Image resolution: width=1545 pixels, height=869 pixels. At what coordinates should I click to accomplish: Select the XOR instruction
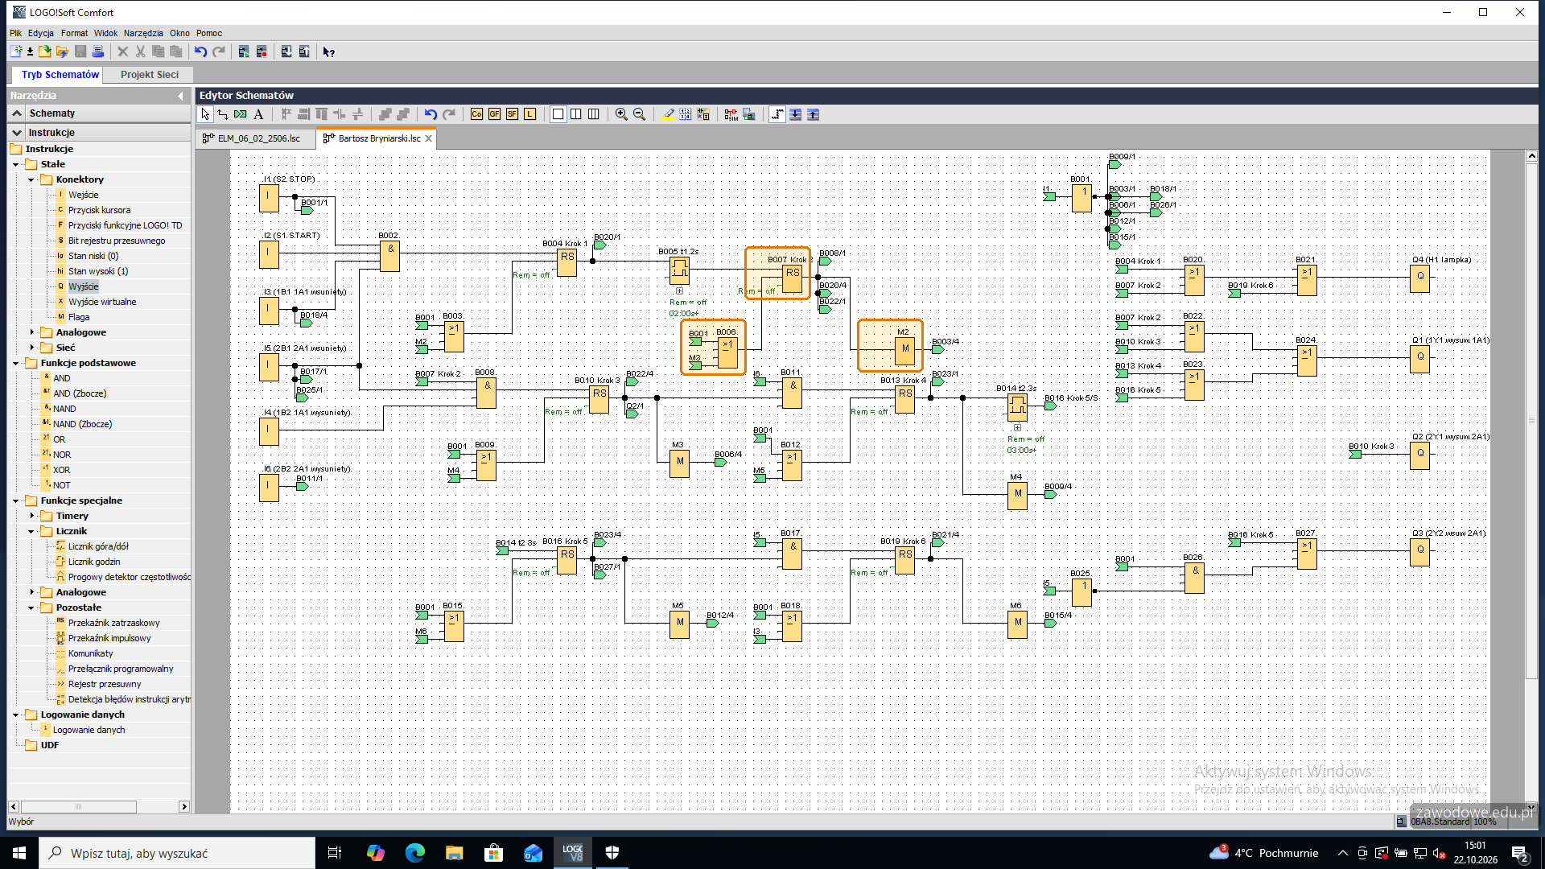pos(61,470)
